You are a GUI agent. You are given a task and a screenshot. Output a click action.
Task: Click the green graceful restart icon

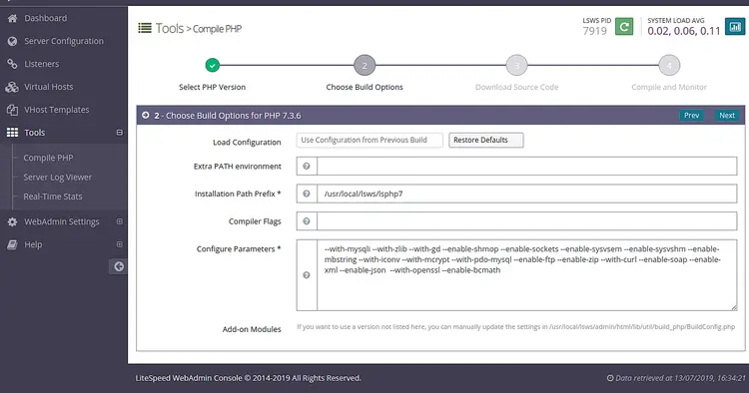click(x=624, y=27)
